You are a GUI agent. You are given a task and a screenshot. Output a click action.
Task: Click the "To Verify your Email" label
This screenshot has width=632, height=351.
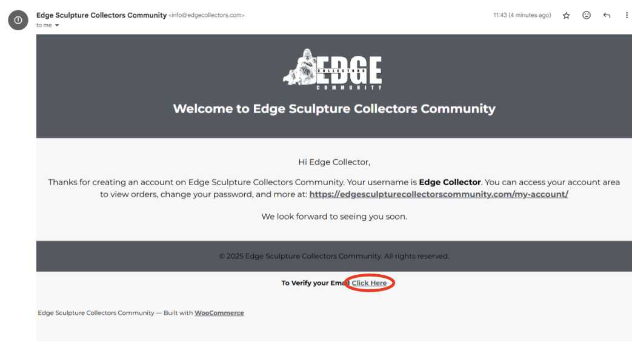[x=314, y=283]
